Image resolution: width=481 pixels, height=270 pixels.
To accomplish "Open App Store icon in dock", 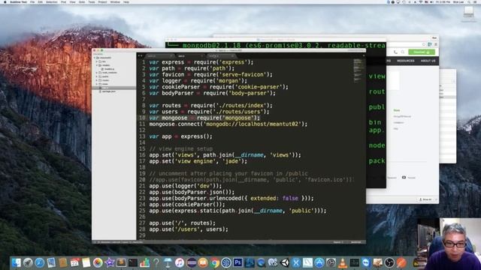I will (x=319, y=262).
